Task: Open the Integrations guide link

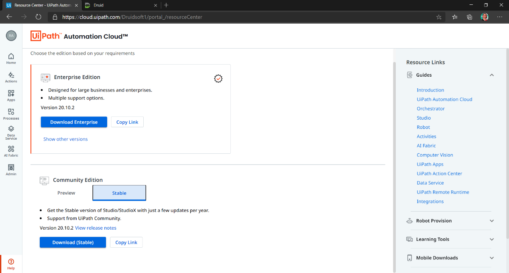Action: (x=430, y=202)
